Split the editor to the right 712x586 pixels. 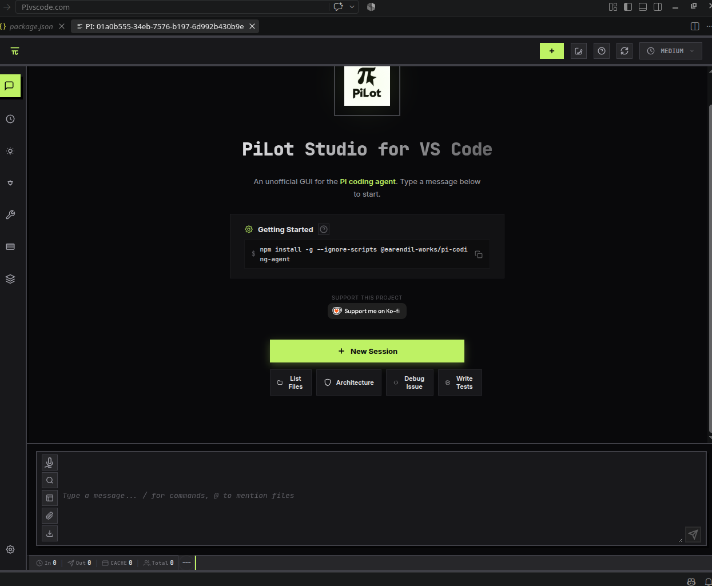tap(695, 26)
